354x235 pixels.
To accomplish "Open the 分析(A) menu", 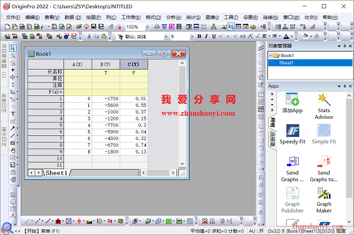I will tap(173, 17).
